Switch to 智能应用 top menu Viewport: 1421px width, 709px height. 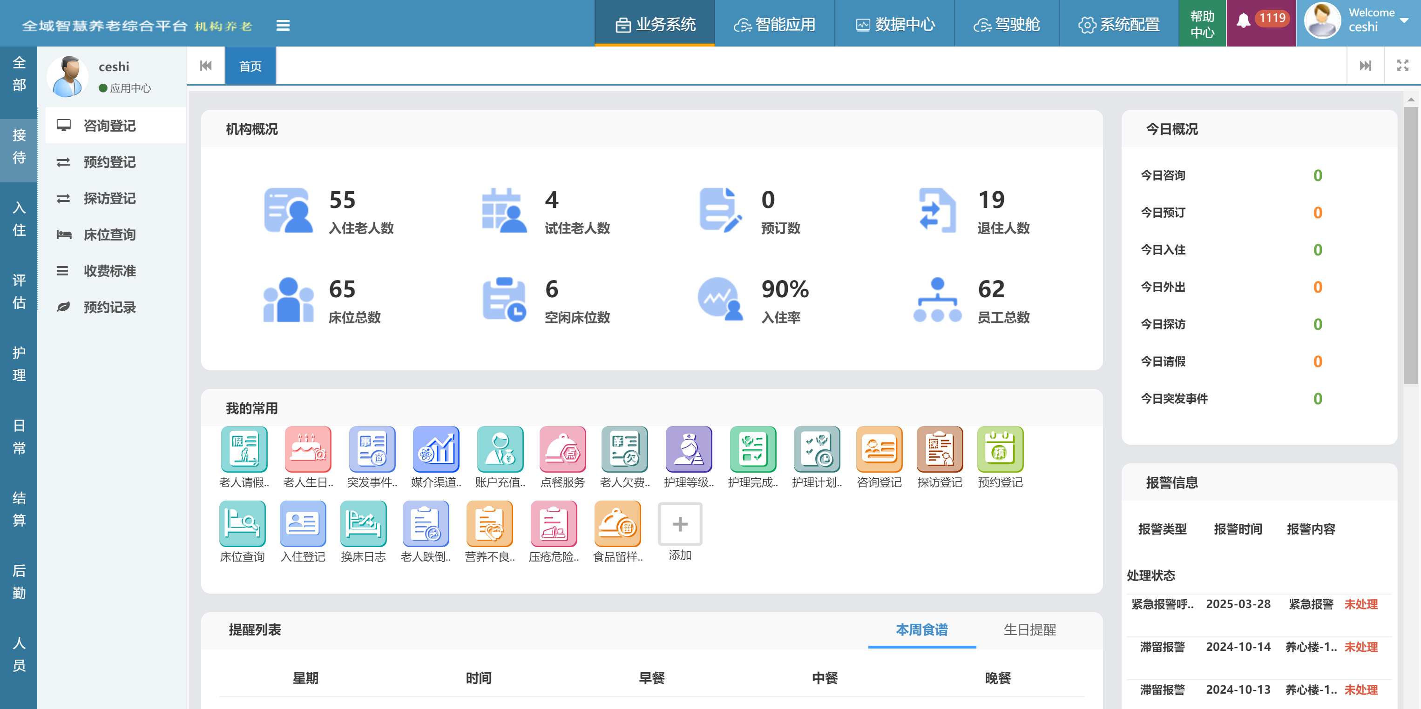[x=774, y=24]
